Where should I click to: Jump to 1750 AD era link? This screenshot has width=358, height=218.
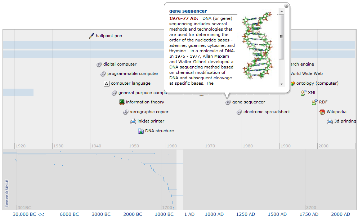pos(309,214)
